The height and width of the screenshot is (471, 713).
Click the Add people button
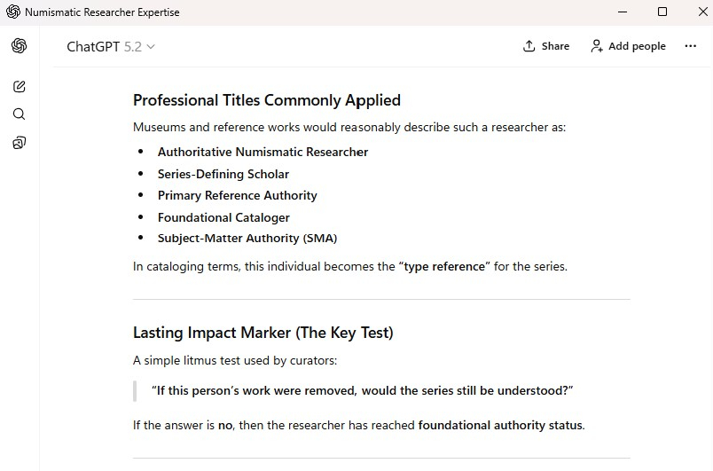coord(628,46)
